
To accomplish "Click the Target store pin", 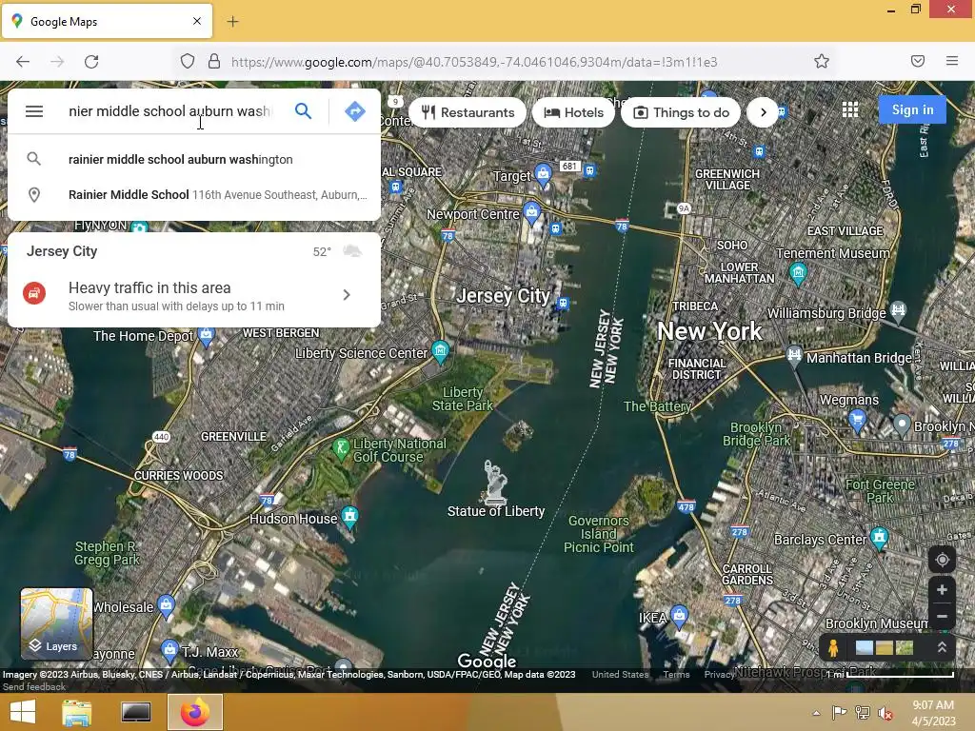I will coord(543,175).
